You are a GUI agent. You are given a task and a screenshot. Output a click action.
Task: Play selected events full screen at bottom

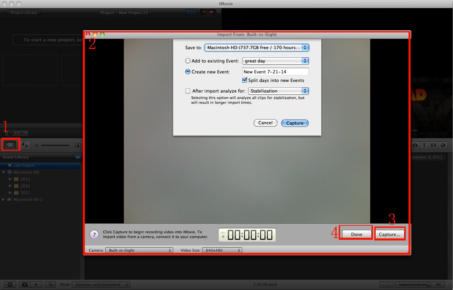pos(25,285)
